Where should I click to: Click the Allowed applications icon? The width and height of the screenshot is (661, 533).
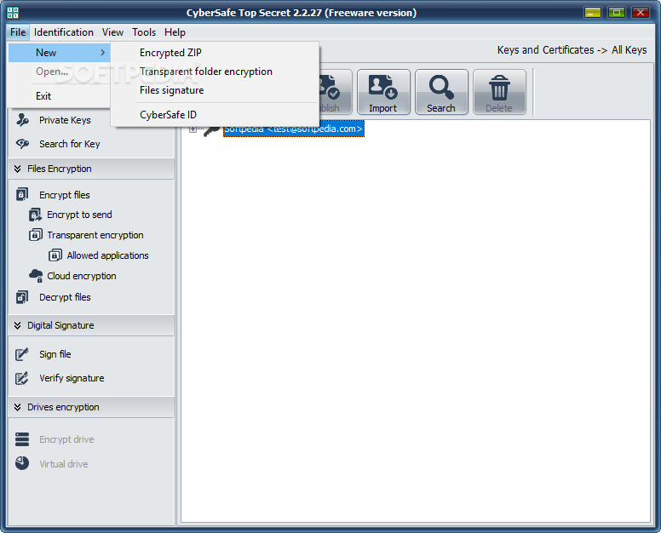point(55,255)
